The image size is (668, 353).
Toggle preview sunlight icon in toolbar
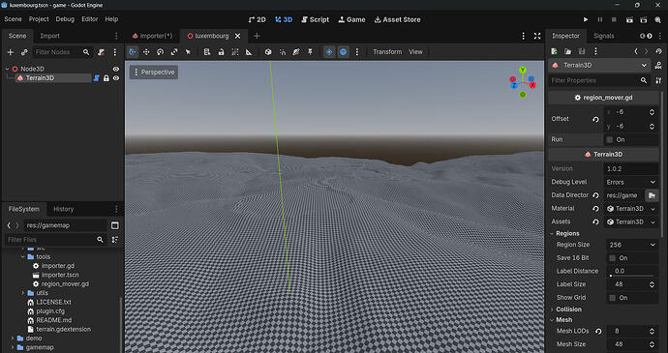(329, 52)
